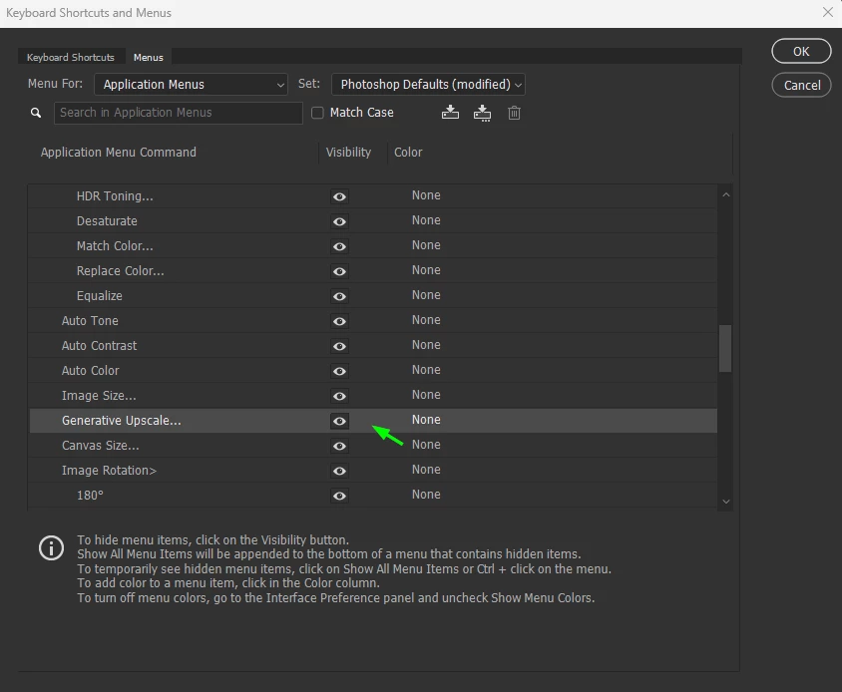Image resolution: width=842 pixels, height=692 pixels.
Task: Select the Auto Contrast row
Action: point(373,346)
